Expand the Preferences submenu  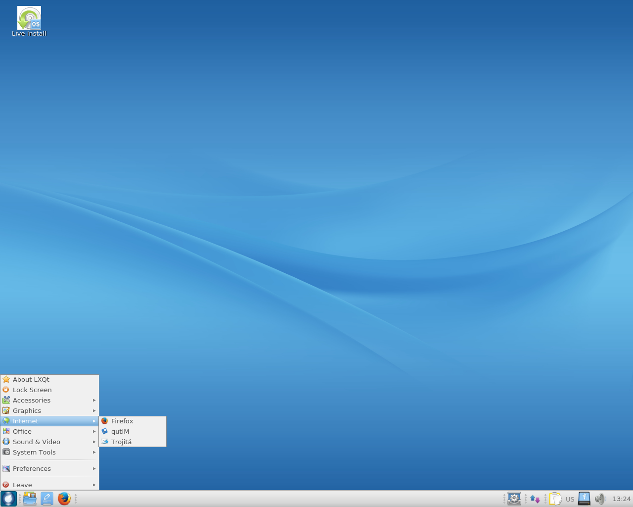[49, 468]
